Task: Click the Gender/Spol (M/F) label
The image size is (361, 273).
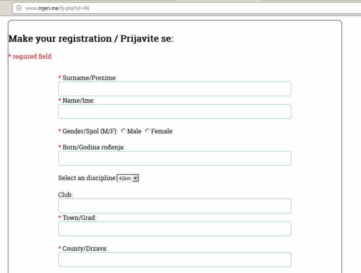Action: pos(90,131)
